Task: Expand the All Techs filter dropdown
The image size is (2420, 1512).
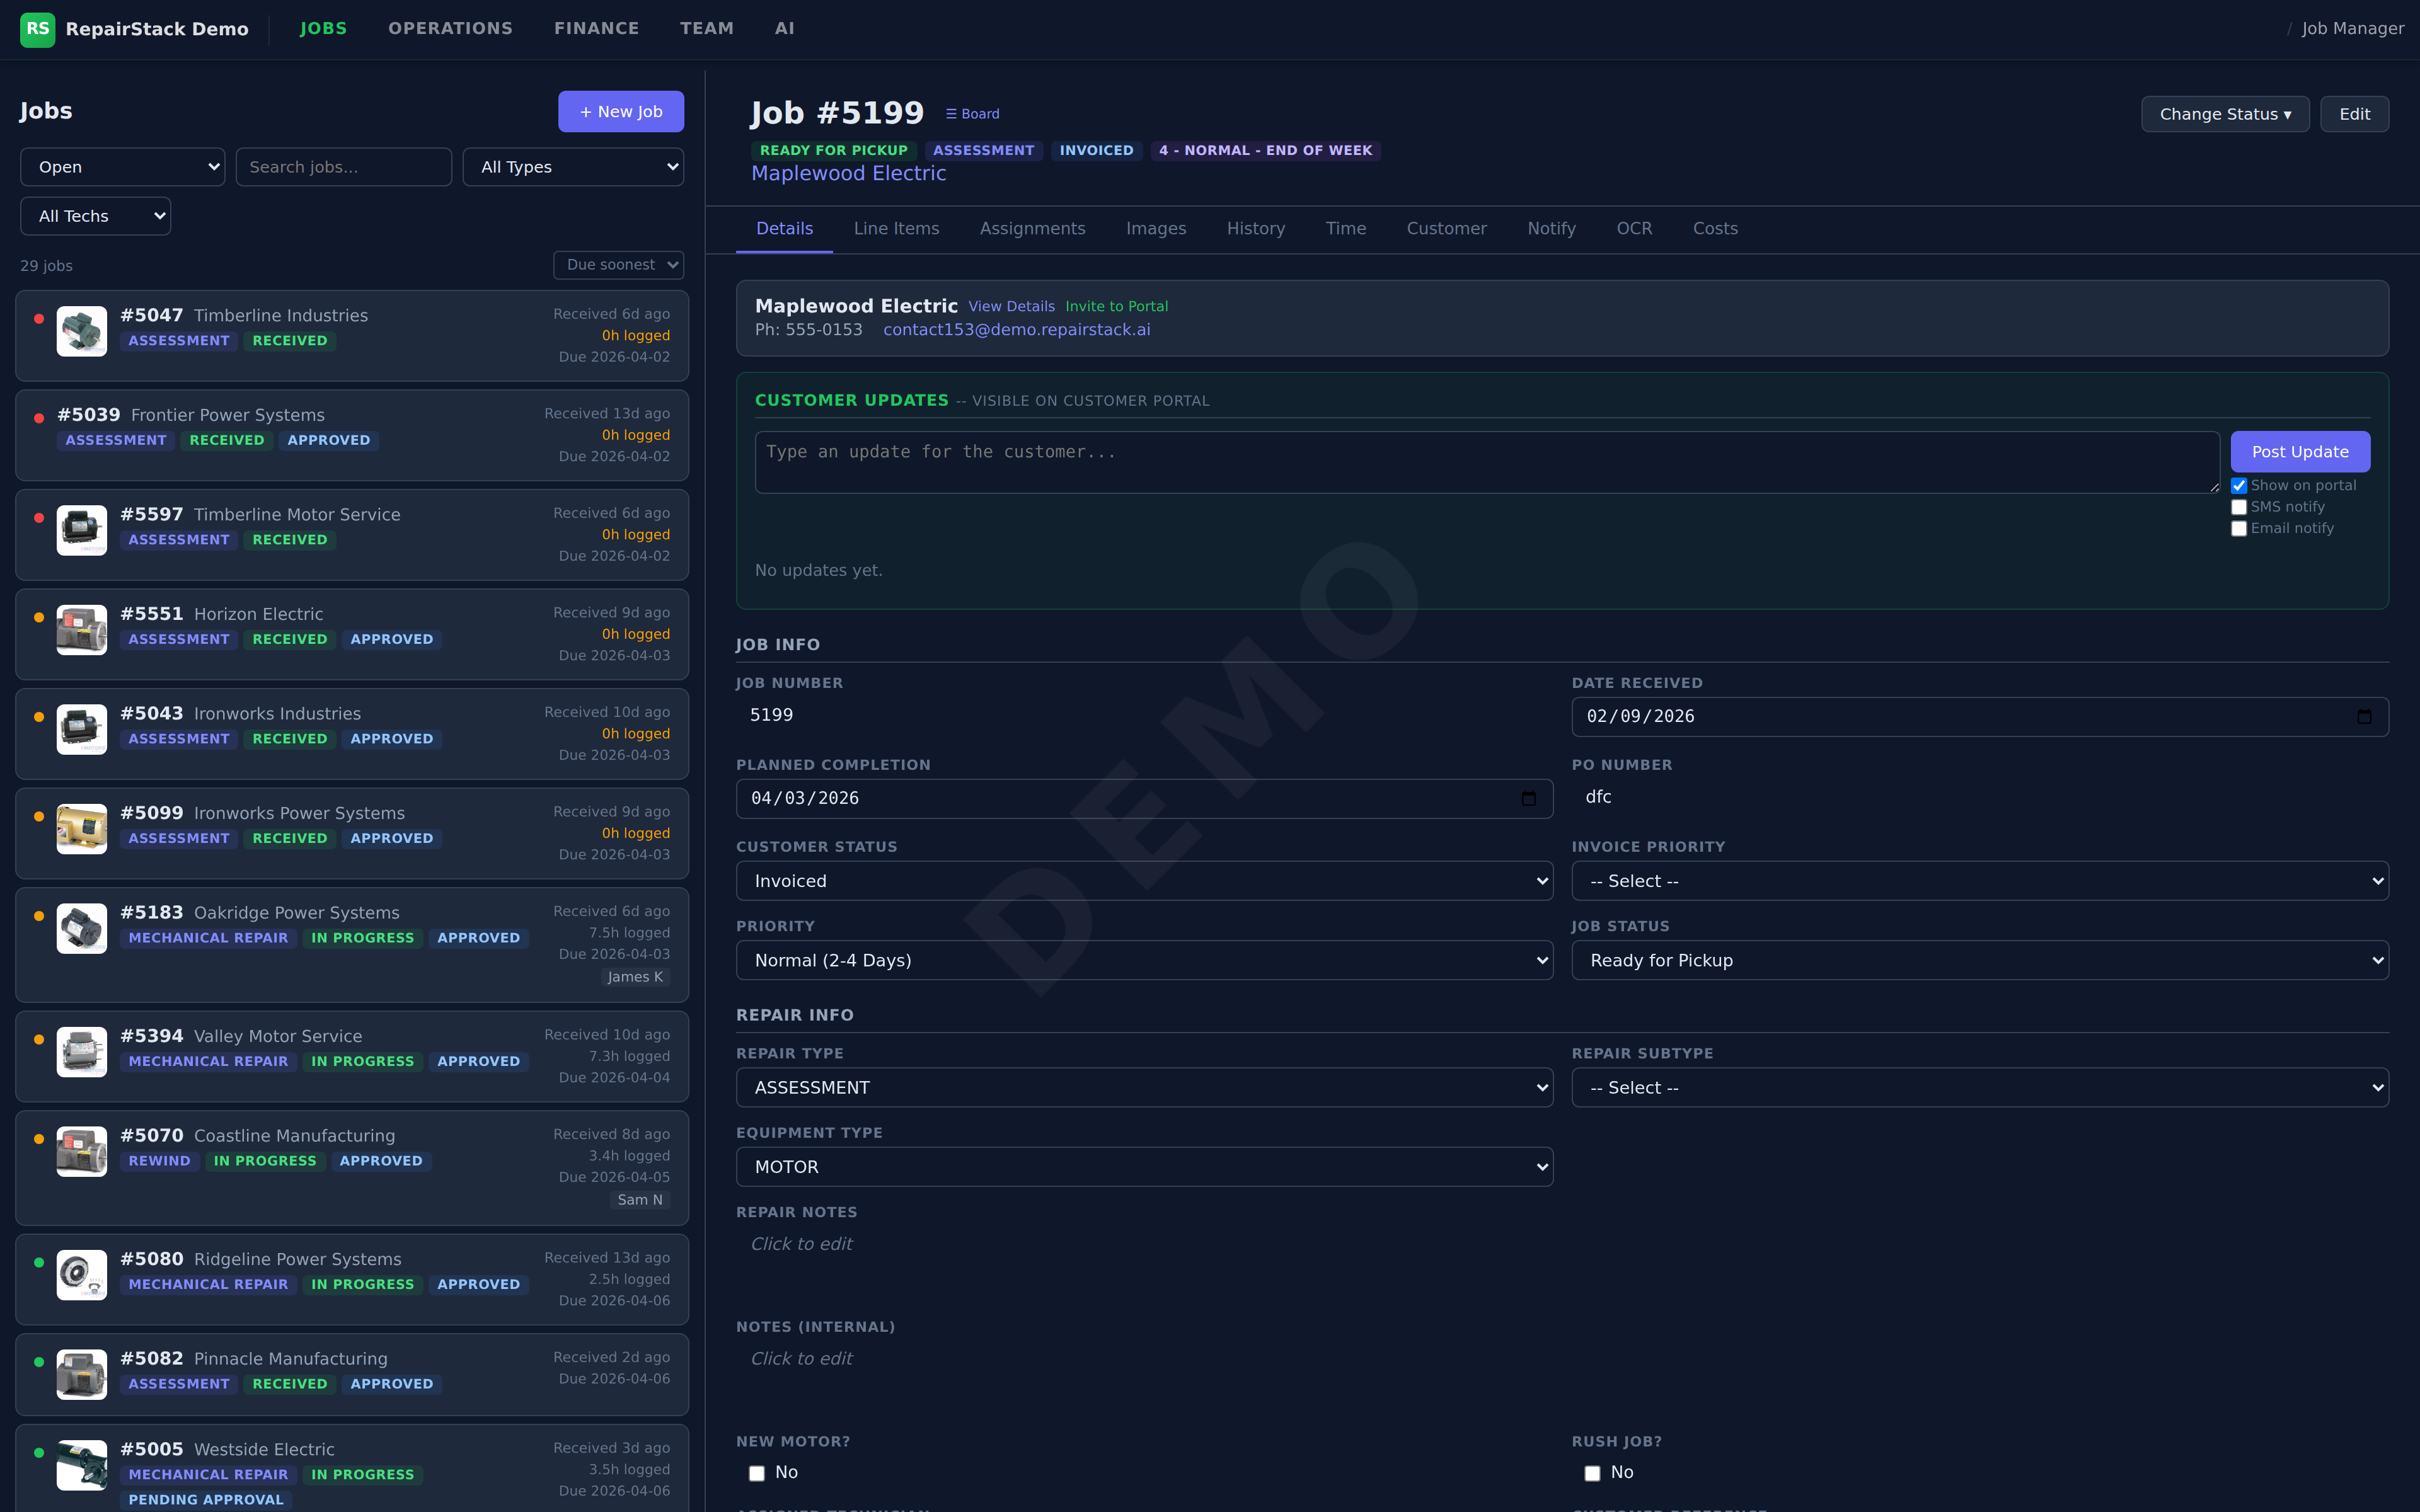Action: (x=96, y=216)
